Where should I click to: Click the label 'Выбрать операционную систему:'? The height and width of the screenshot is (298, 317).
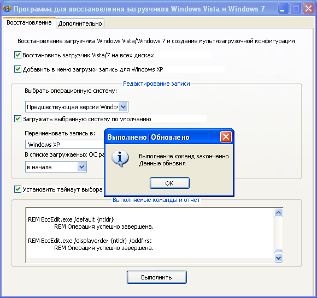pyautogui.click(x=71, y=91)
